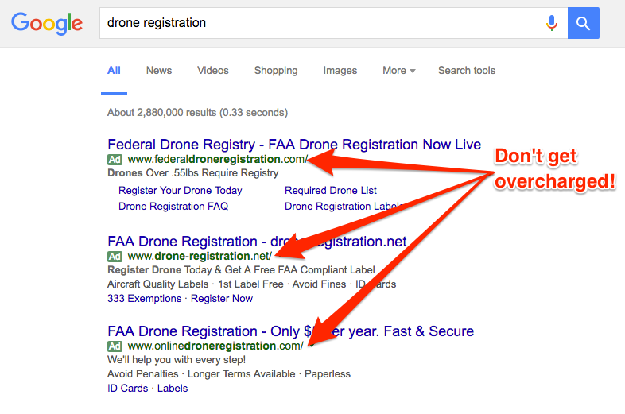Click the Ad badge beside drone-registration.net
625x414 pixels.
[115, 256]
